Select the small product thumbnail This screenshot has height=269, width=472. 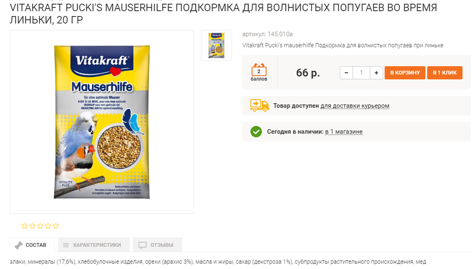coord(216,45)
